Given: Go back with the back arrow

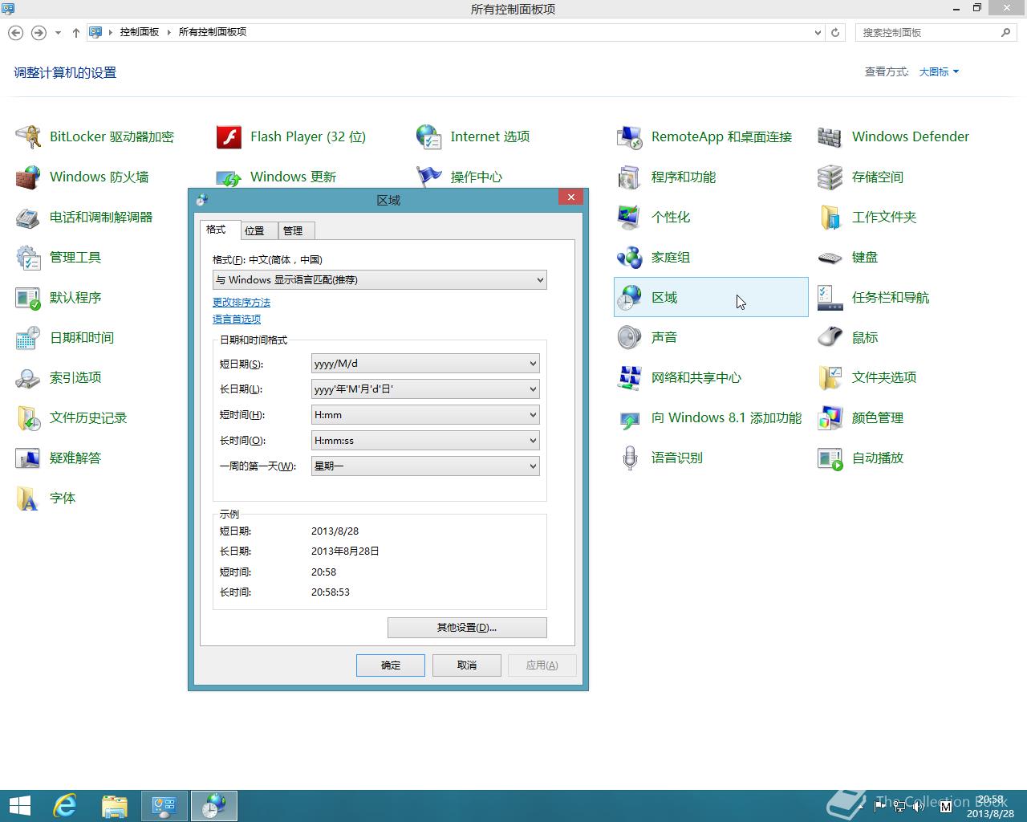Looking at the screenshot, I should coord(16,33).
